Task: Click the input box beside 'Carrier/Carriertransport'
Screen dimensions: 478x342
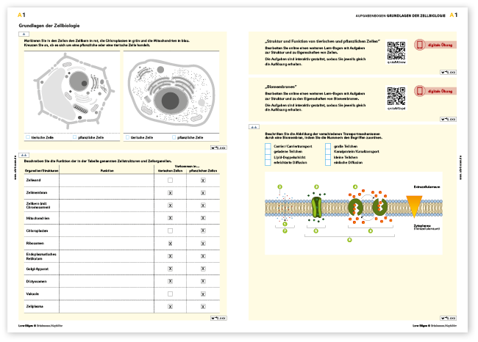Action: (268, 146)
